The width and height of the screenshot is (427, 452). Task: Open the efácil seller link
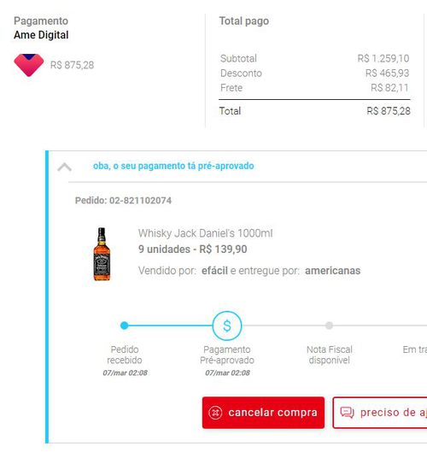point(214,271)
